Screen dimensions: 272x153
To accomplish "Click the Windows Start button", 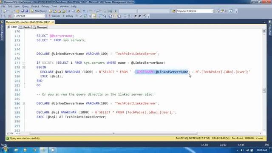I will click(x=5, y=150).
